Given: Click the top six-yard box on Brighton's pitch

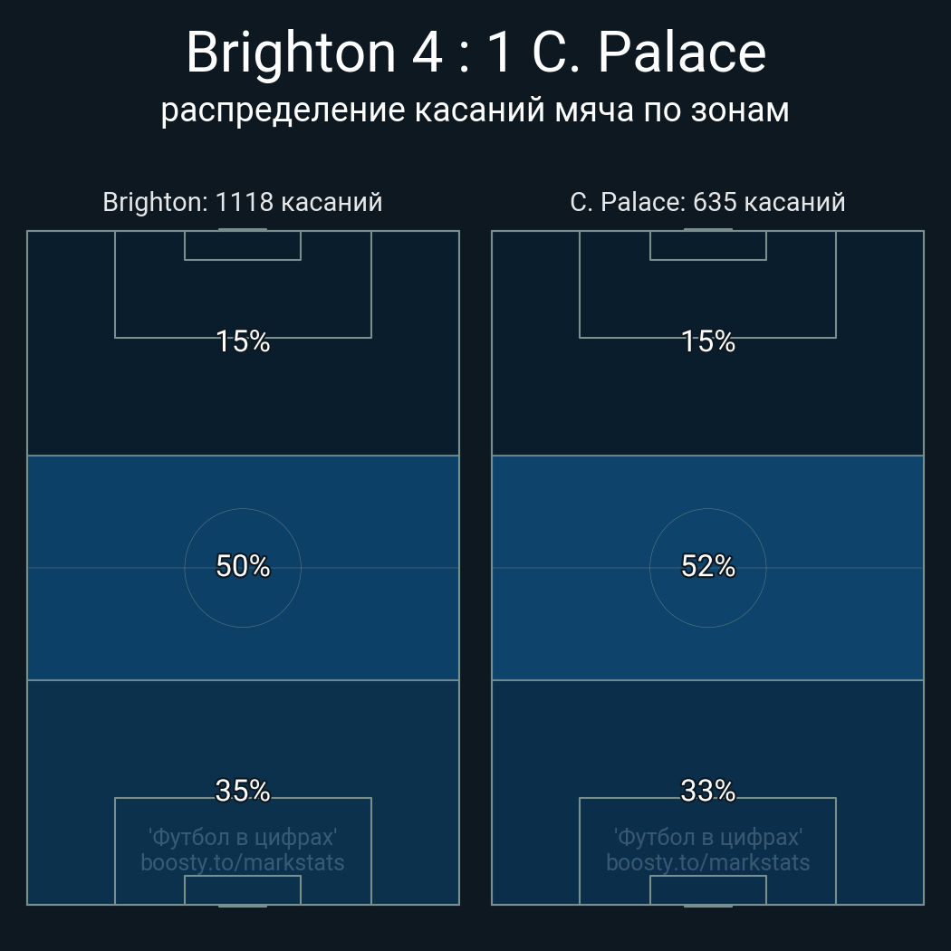Looking at the screenshot, I should tap(243, 245).
